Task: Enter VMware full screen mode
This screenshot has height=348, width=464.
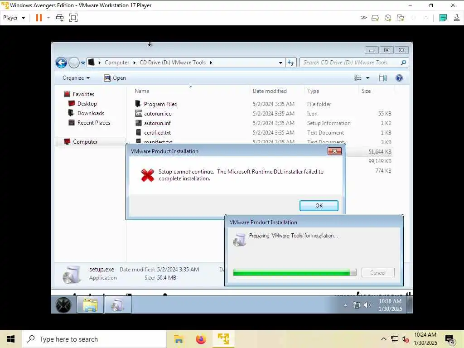Action: [x=73, y=18]
